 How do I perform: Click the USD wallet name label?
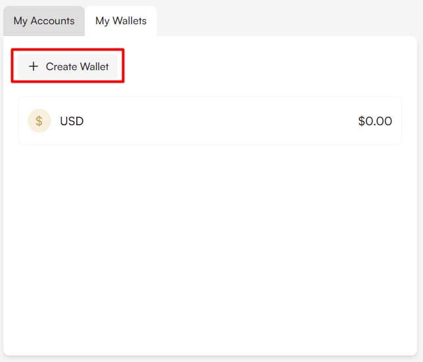[x=72, y=121]
